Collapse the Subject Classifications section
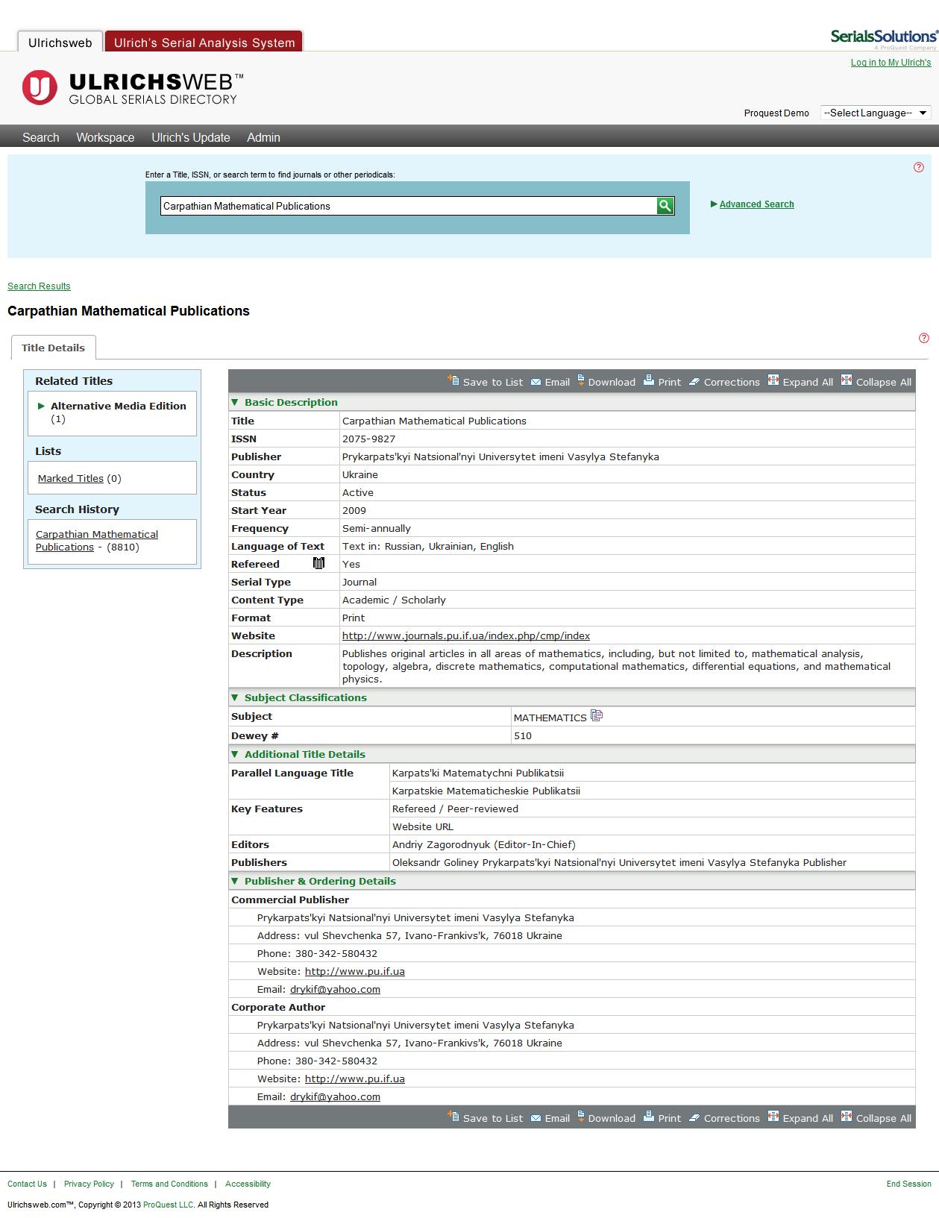This screenshot has height=1218, width=939. point(235,697)
